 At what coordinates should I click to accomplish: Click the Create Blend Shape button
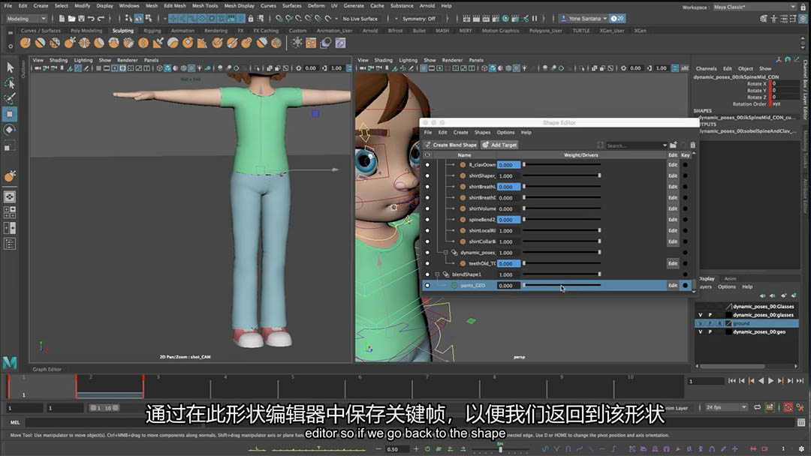click(x=451, y=145)
